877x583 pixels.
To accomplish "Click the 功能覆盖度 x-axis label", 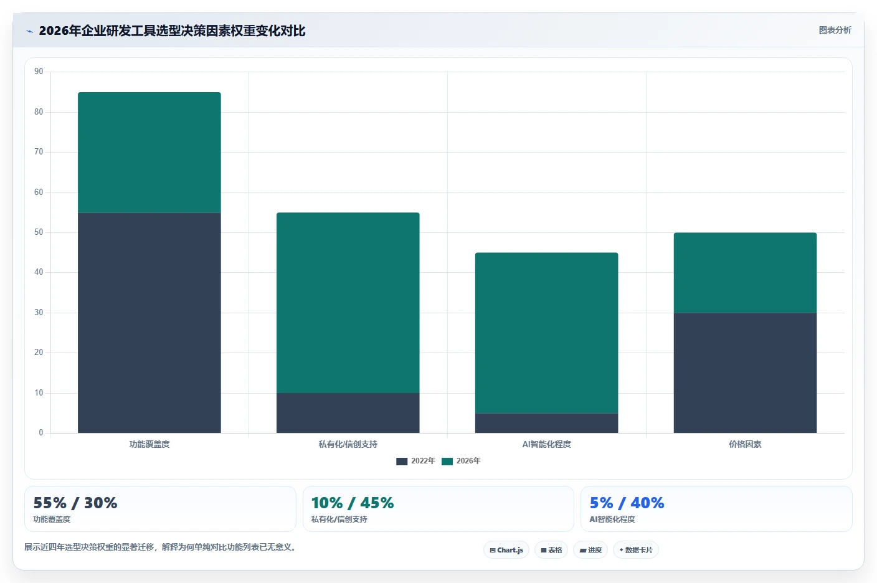I will (149, 444).
